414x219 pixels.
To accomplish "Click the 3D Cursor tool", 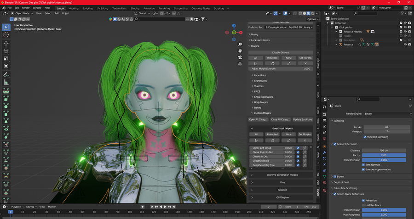I will click(6, 35).
